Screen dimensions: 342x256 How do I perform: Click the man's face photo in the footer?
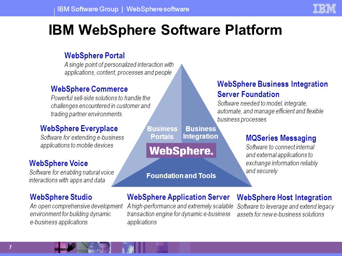click(105, 247)
